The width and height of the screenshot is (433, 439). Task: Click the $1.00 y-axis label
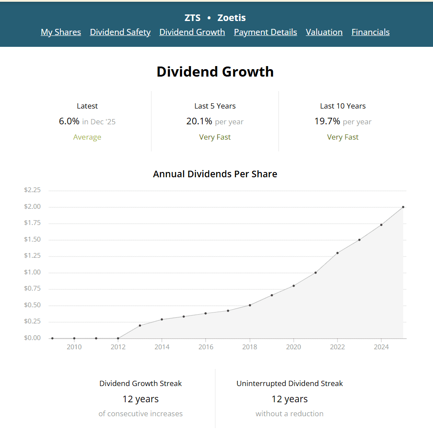32,272
